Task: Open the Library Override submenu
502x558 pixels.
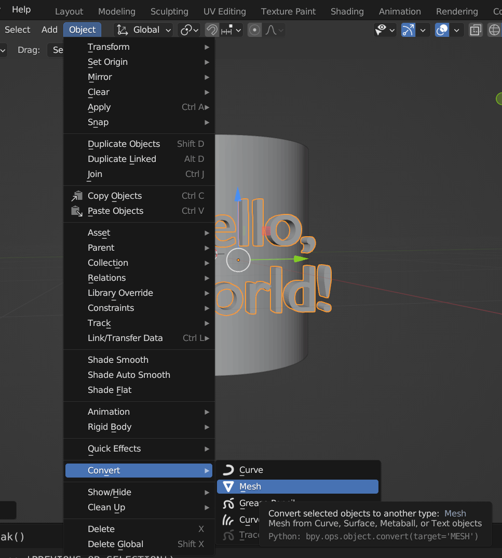Action: coord(139,293)
